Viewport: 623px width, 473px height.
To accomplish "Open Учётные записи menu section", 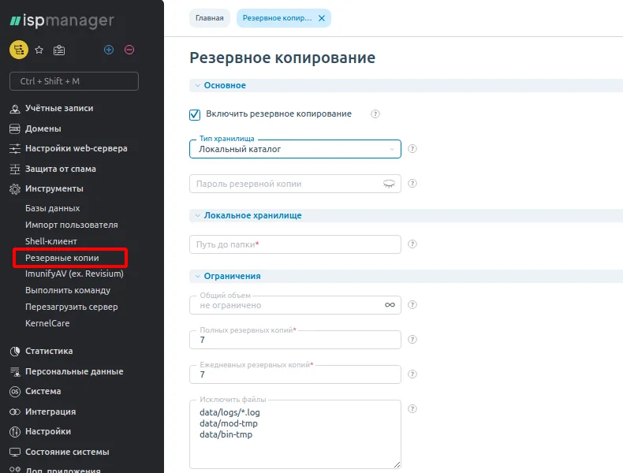I will (x=59, y=108).
